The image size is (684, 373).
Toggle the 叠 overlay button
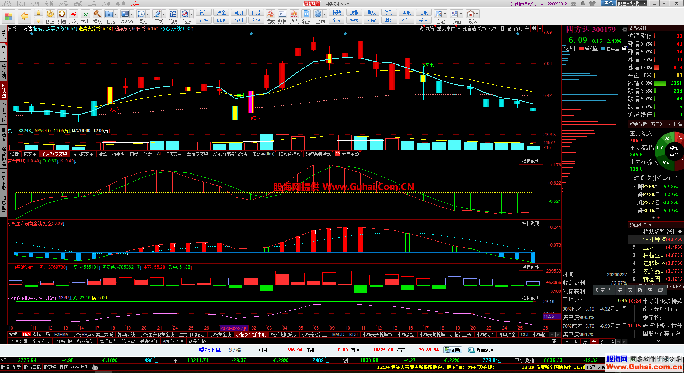click(502, 29)
